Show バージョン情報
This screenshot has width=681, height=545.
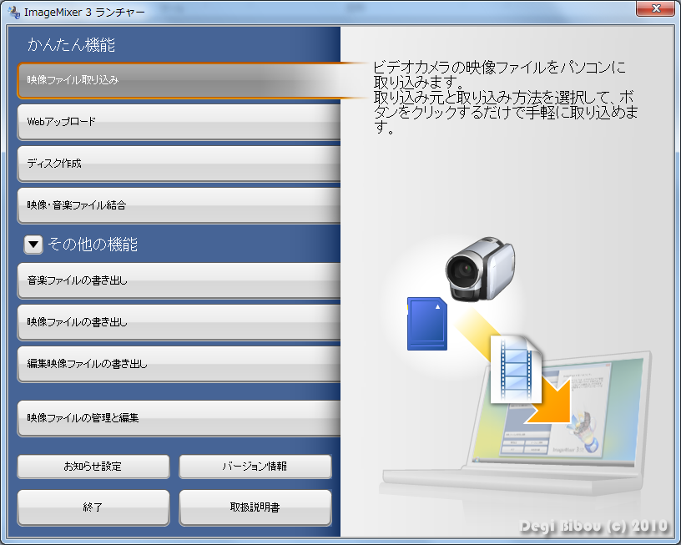tap(255, 467)
